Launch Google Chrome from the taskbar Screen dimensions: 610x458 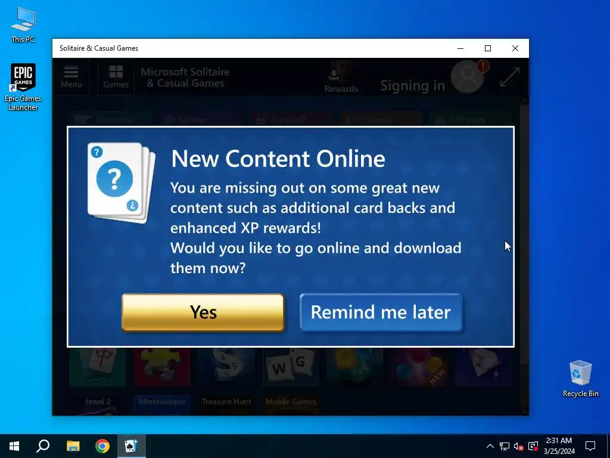tap(102, 446)
